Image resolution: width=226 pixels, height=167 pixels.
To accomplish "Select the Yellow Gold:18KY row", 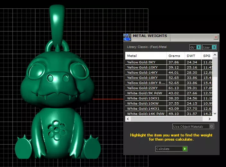I will (x=169, y=78).
